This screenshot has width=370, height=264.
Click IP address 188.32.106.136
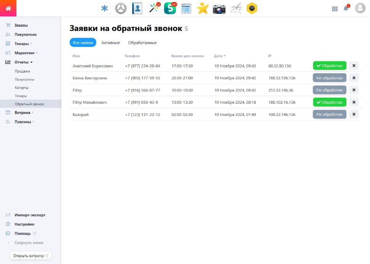[282, 78]
